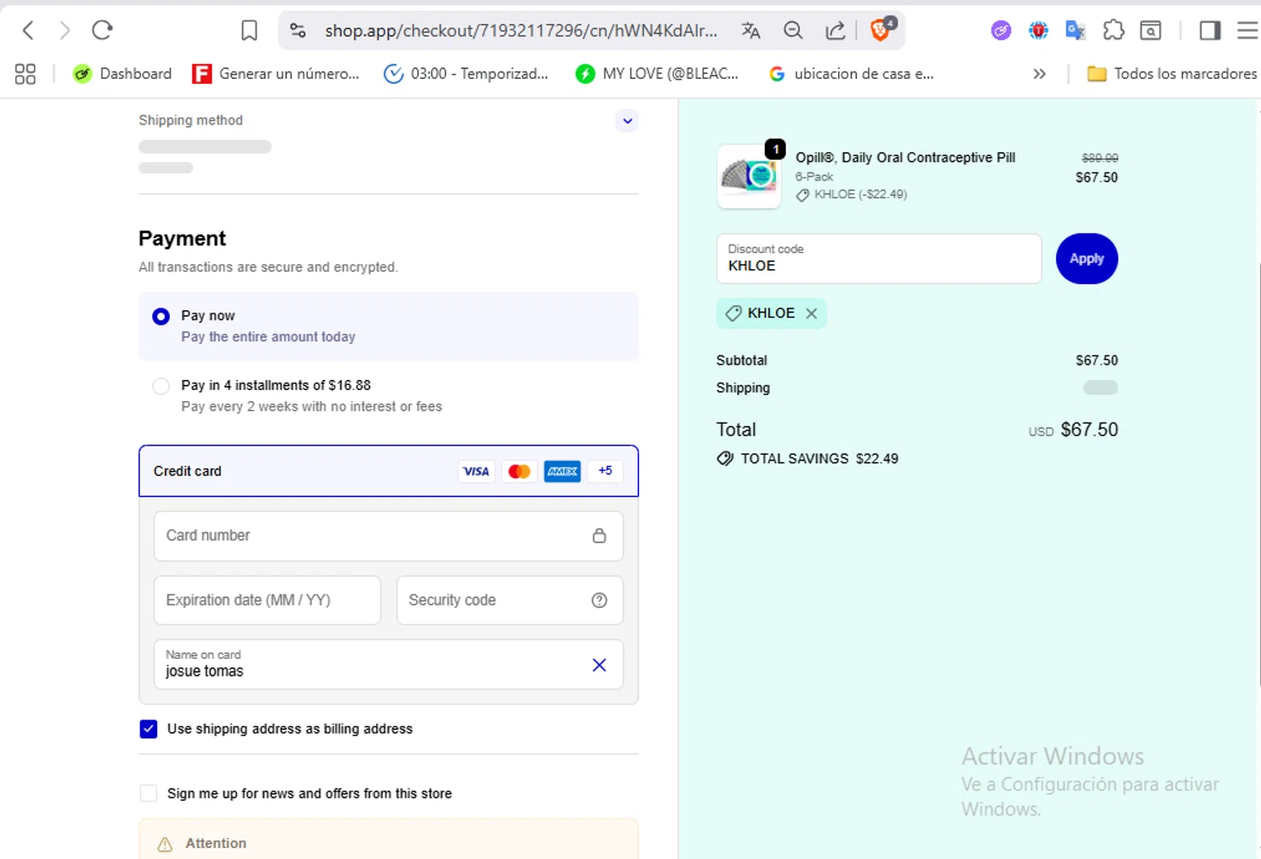Click the browser address bar URL
The width and height of the screenshot is (1261, 859).
pyautogui.click(x=521, y=31)
